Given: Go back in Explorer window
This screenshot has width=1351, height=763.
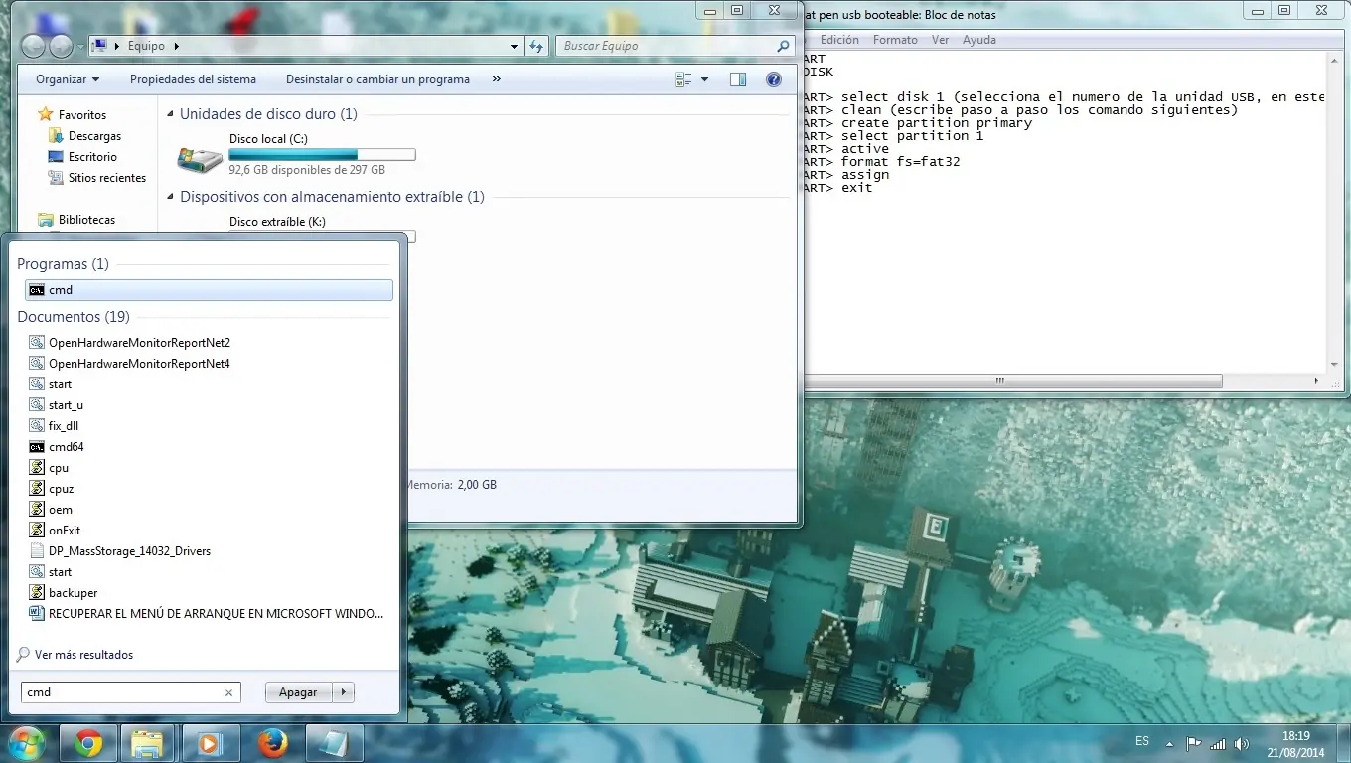Looking at the screenshot, I should [32, 46].
